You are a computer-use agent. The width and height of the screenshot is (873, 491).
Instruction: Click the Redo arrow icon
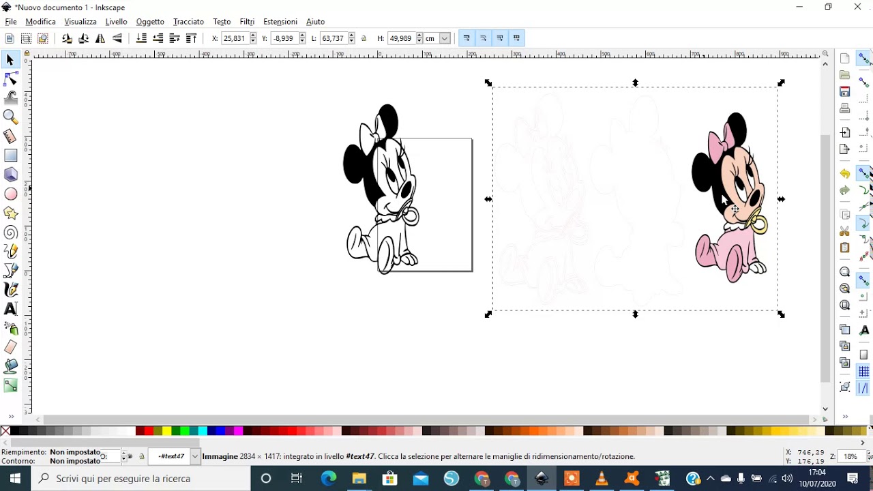(x=845, y=190)
